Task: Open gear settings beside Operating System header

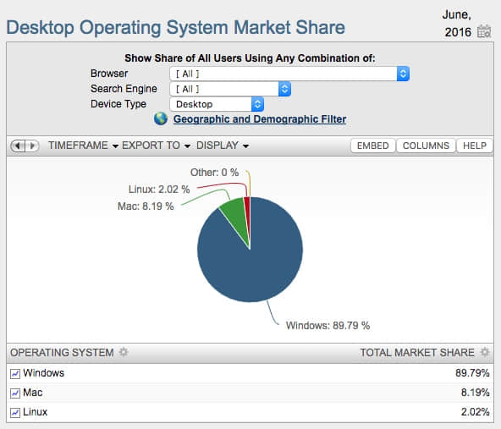Action: (124, 352)
